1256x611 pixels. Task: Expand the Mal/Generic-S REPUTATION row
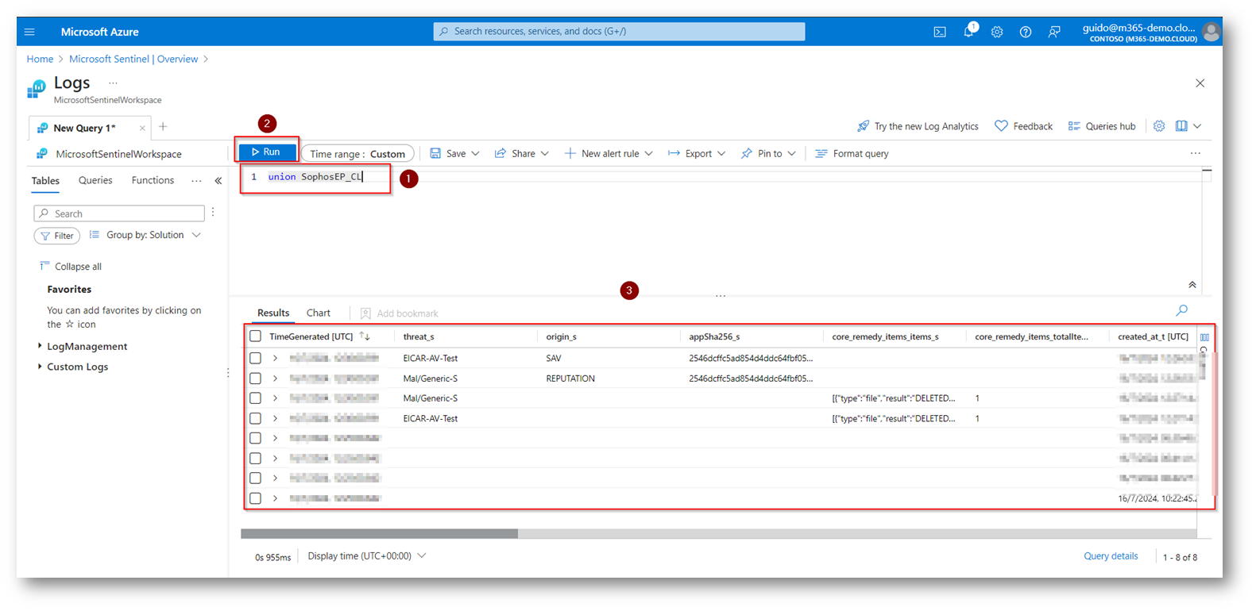pyautogui.click(x=275, y=379)
